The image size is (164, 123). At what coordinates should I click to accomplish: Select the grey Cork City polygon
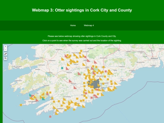coord(94,84)
